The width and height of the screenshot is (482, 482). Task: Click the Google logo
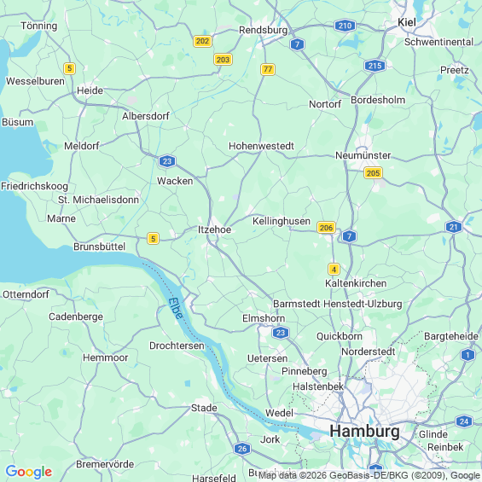click(x=29, y=472)
